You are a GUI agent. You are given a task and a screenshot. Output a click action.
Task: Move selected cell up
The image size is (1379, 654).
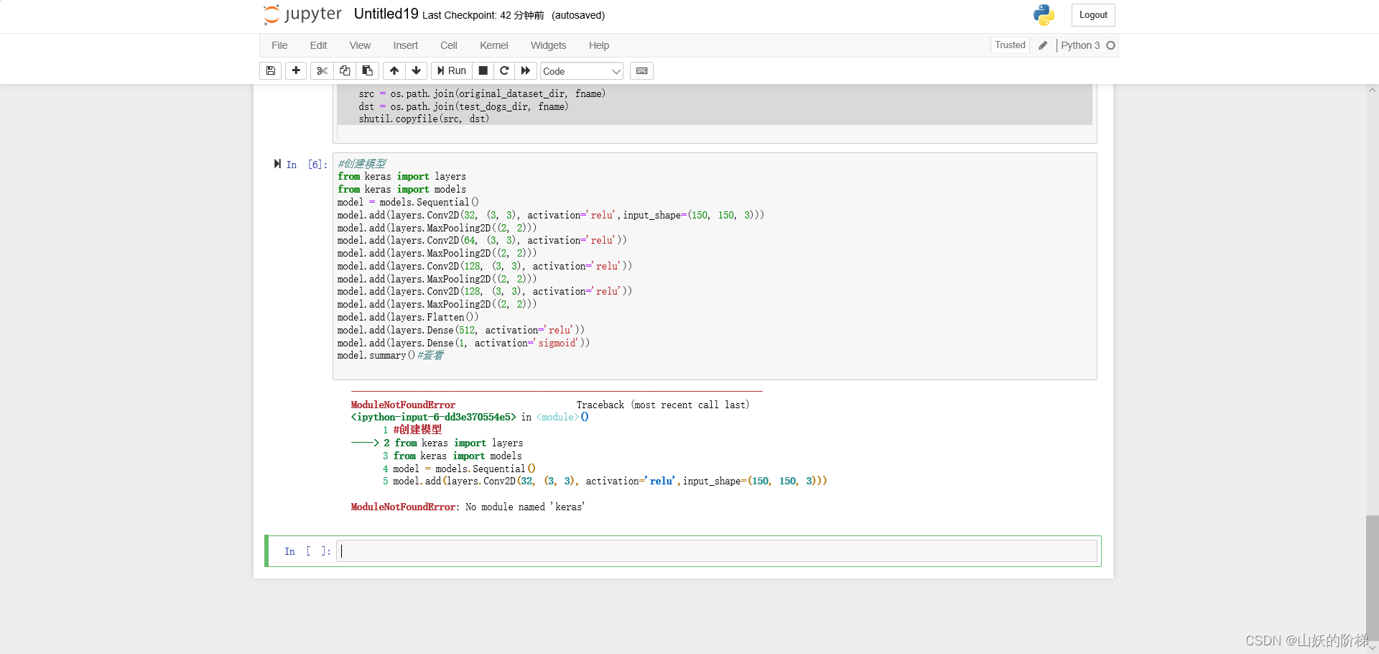coord(394,70)
